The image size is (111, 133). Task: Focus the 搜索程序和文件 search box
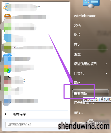pos(35,125)
